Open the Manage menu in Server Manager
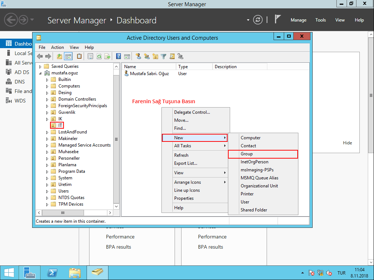 pos(298,20)
